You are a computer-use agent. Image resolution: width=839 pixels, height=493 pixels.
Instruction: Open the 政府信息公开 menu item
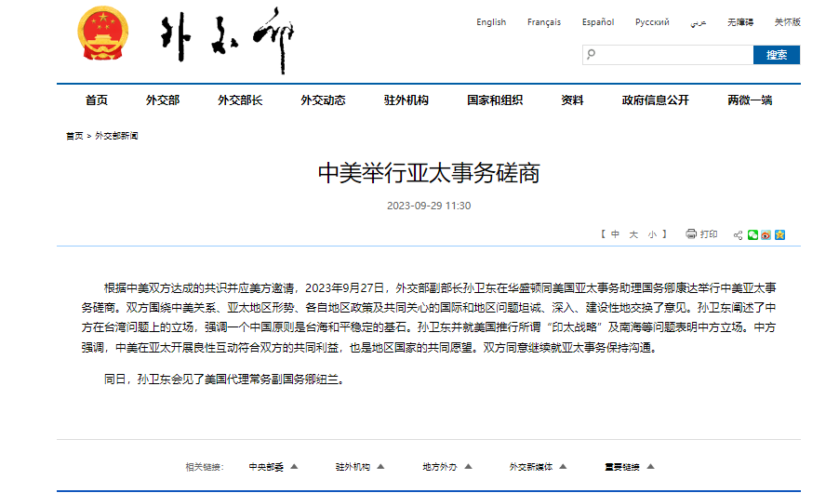pyautogui.click(x=656, y=100)
